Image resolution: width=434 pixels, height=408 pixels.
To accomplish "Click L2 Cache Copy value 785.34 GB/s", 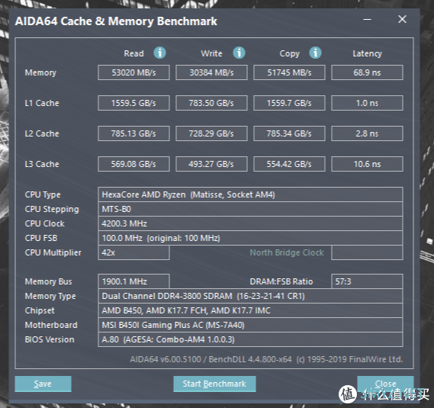I will pos(289,133).
